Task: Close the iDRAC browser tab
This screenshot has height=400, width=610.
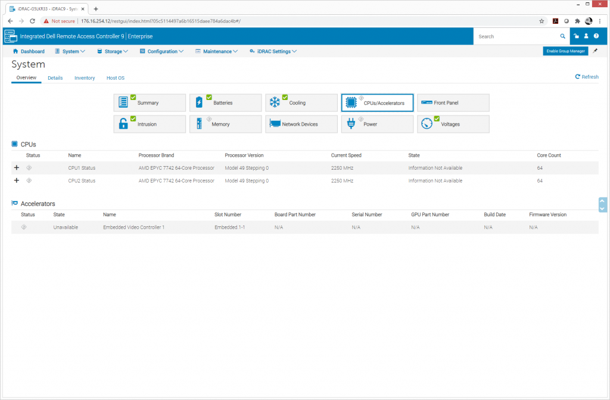Action: click(x=83, y=8)
